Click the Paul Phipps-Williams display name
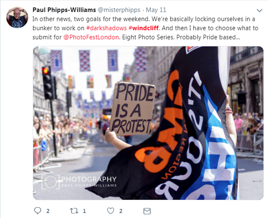The image size is (268, 218). tap(64, 10)
